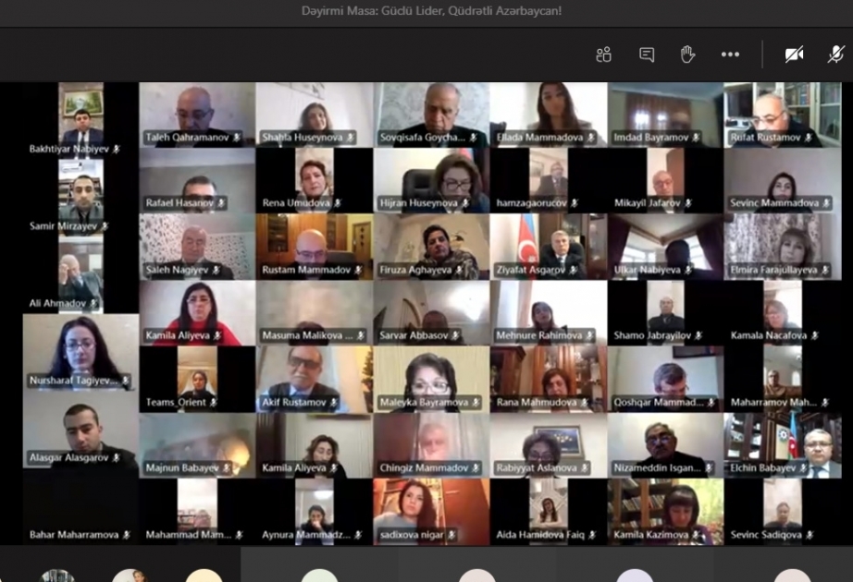Toggle the microphone mute button

click(836, 55)
